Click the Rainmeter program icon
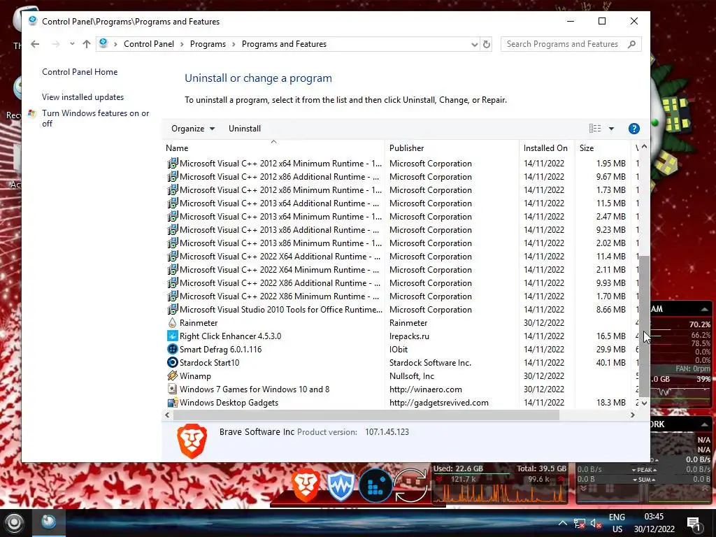The width and height of the screenshot is (716, 537). pos(172,323)
